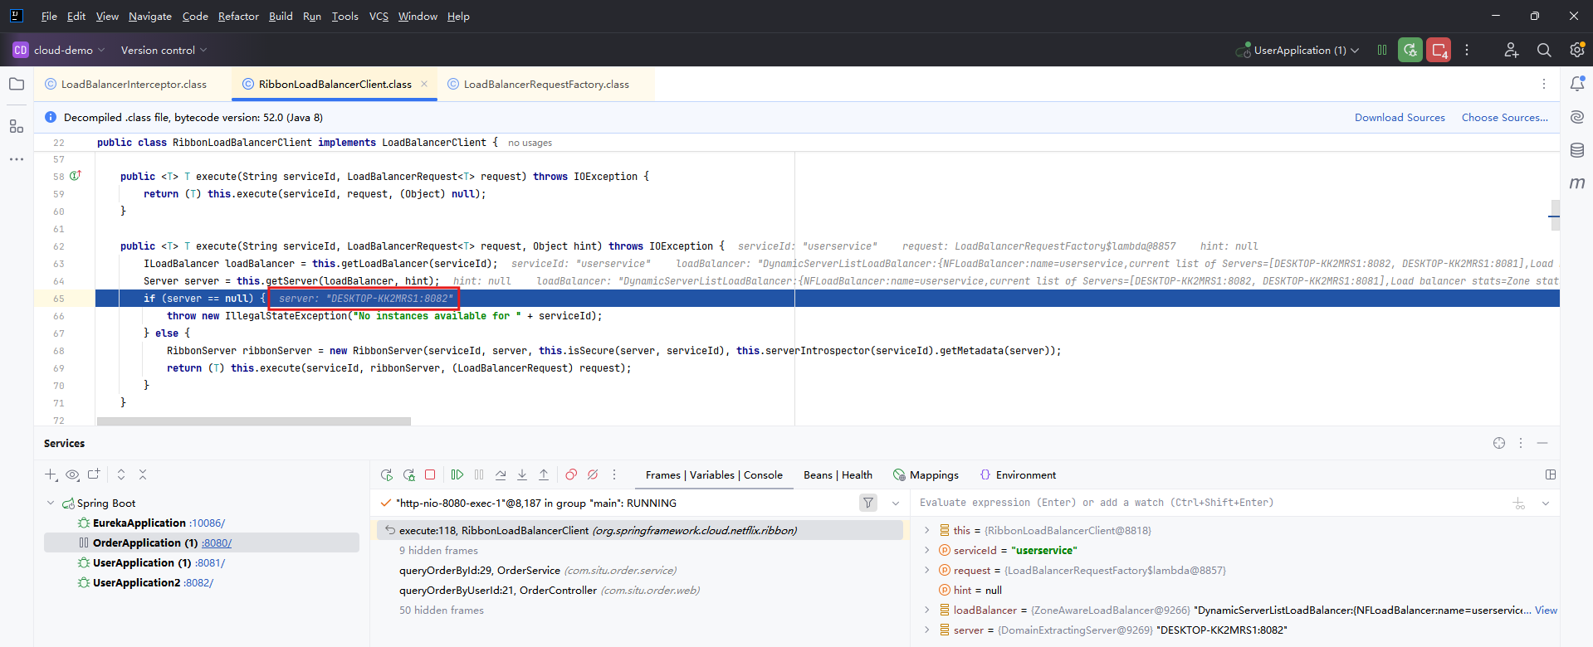The image size is (1593, 647).
Task: Open the Database tool window icon
Action: (x=1577, y=150)
